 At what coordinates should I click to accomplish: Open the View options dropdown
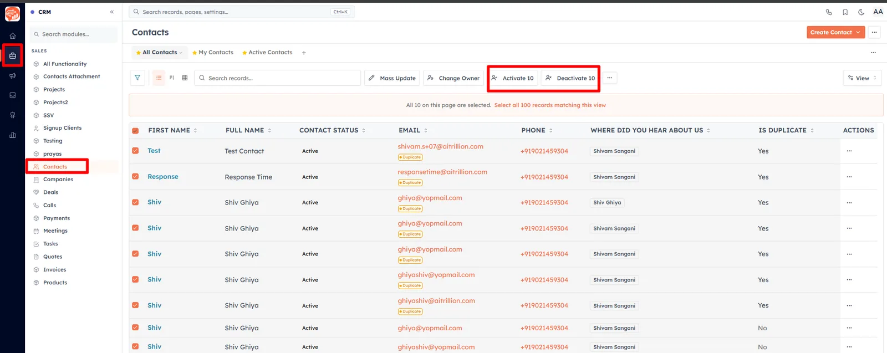click(x=862, y=78)
